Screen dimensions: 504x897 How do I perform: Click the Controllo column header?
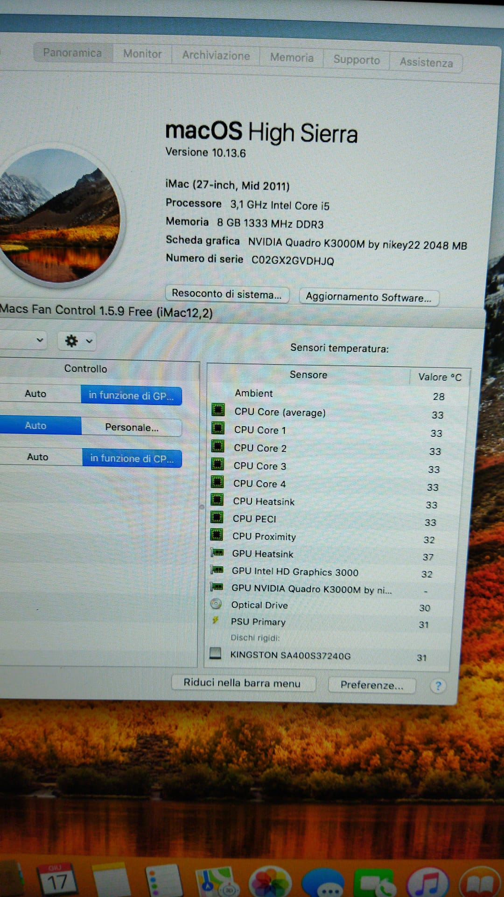tap(85, 368)
